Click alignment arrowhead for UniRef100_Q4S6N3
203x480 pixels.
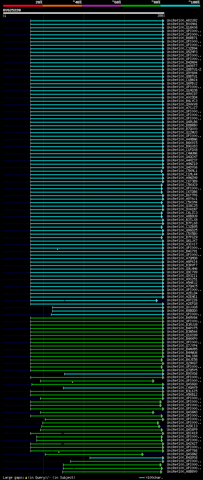click(153, 412)
